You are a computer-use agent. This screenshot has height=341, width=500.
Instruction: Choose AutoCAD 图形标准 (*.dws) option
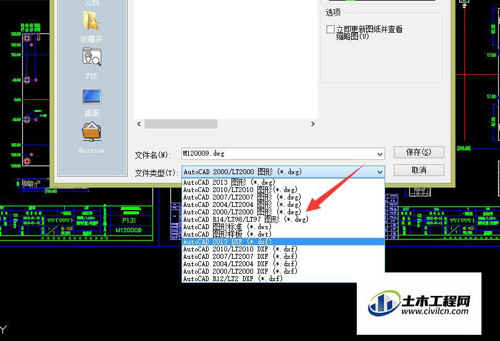[x=283, y=227]
